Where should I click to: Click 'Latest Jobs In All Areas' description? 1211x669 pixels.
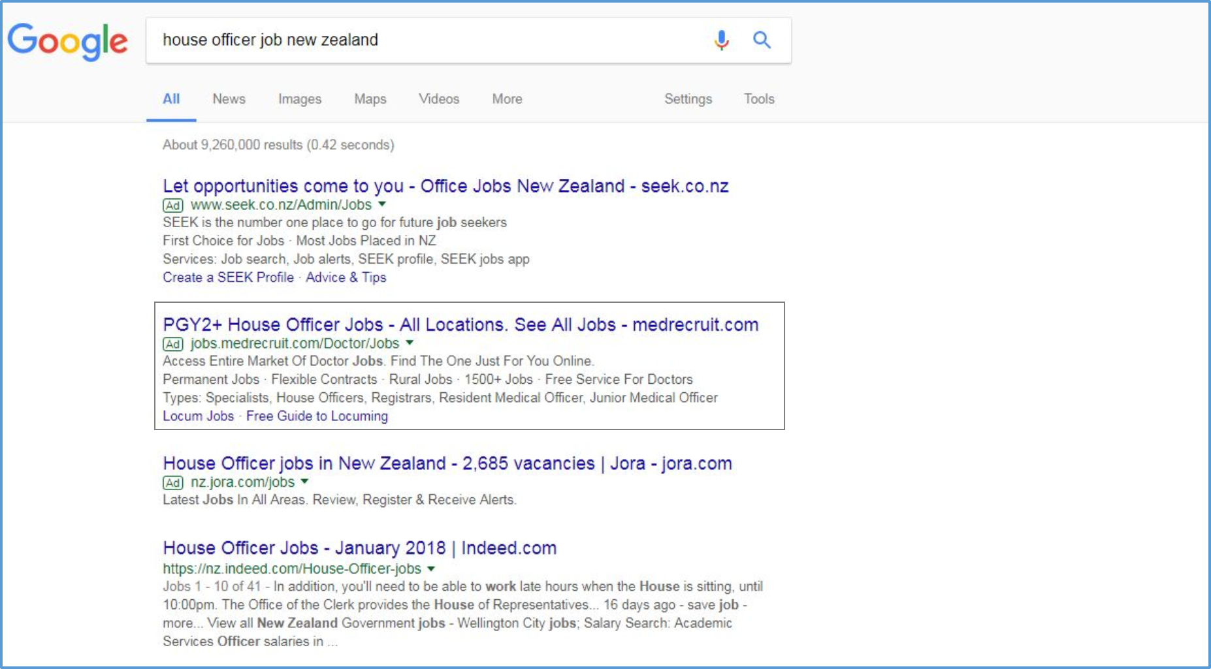[340, 500]
